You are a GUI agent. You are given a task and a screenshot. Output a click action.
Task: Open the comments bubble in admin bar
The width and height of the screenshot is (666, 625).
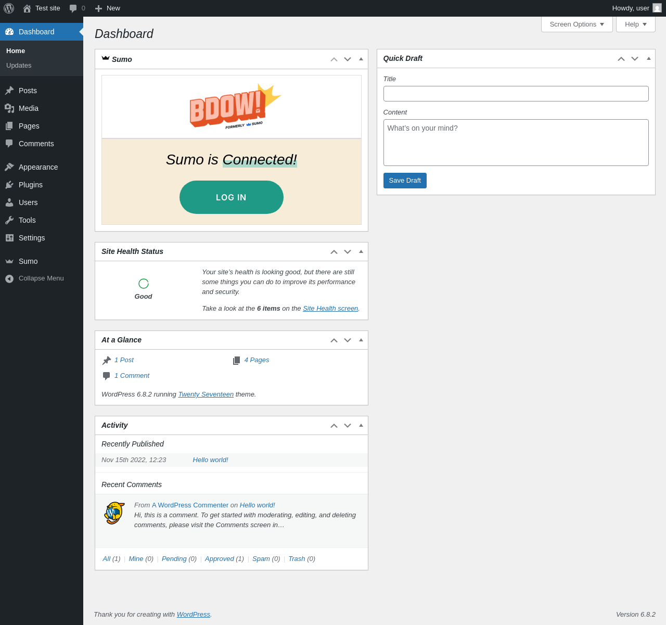tap(73, 8)
